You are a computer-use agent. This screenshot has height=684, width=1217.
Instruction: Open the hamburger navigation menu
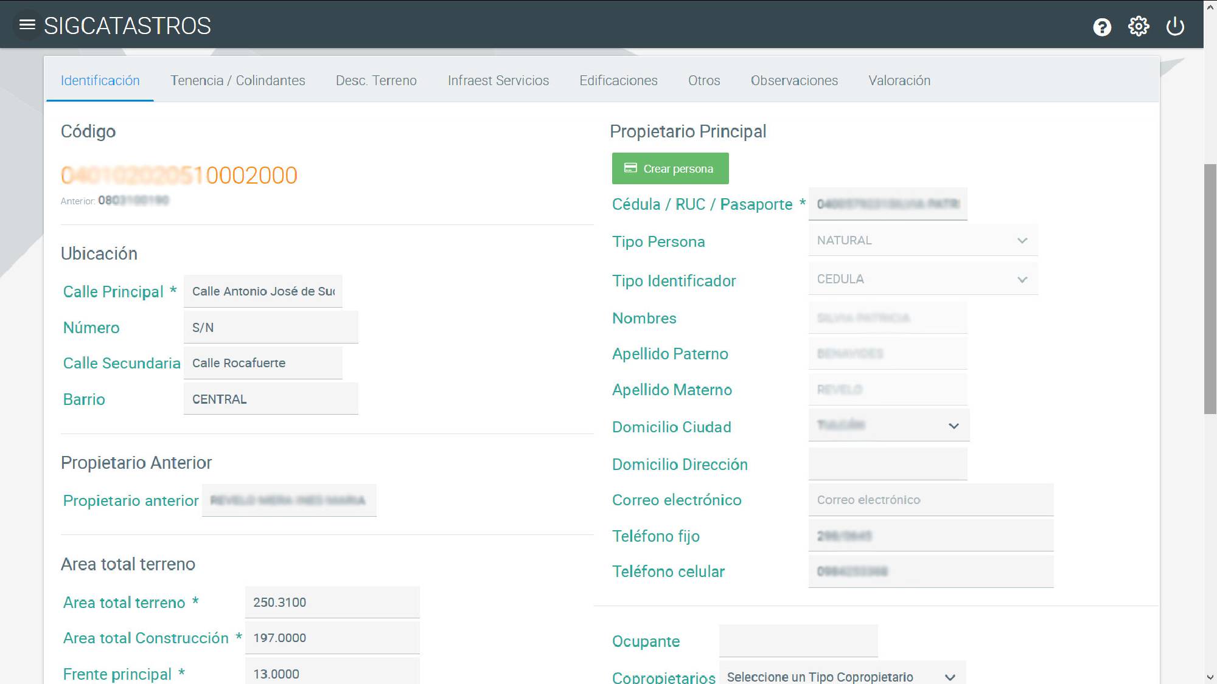[27, 25]
